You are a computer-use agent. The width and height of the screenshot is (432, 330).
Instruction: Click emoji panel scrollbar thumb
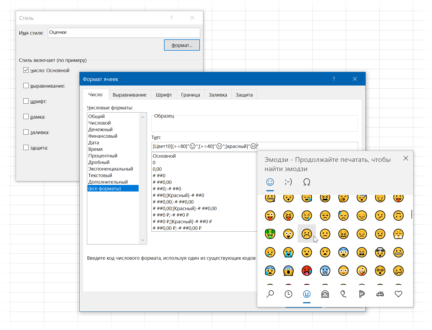412,214
